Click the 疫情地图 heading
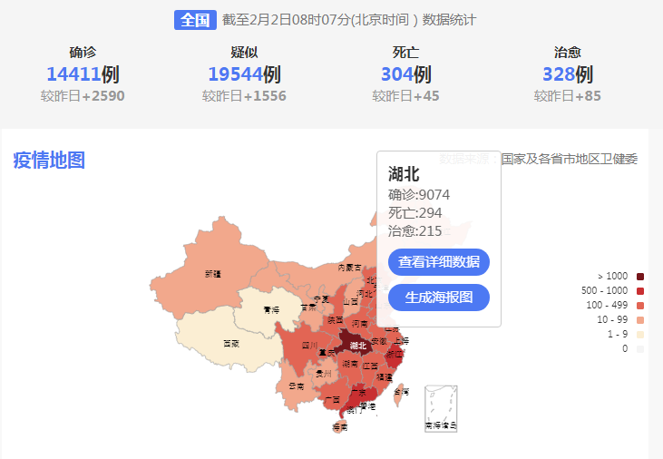The height and width of the screenshot is (459, 663). [49, 161]
